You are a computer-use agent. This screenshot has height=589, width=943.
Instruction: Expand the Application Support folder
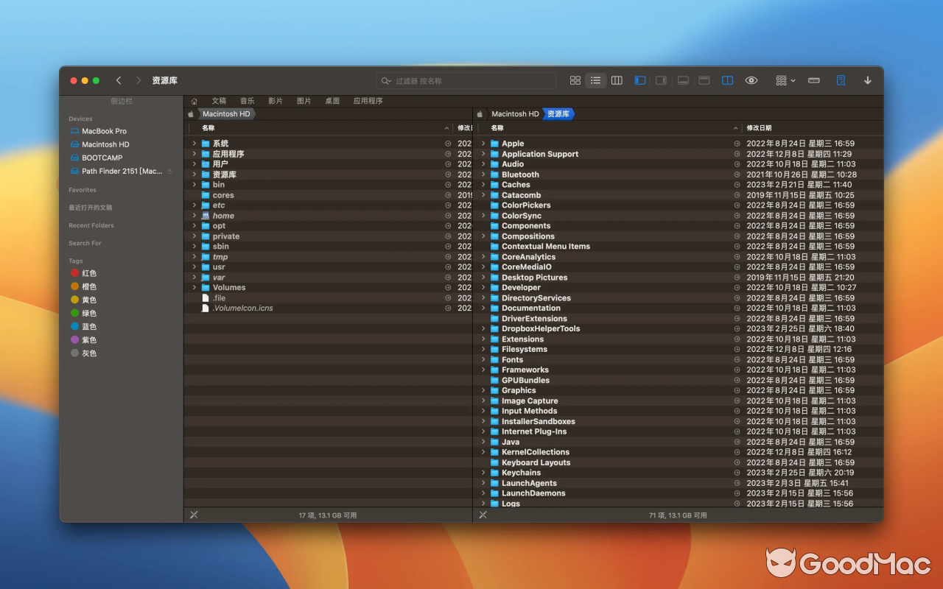click(483, 154)
